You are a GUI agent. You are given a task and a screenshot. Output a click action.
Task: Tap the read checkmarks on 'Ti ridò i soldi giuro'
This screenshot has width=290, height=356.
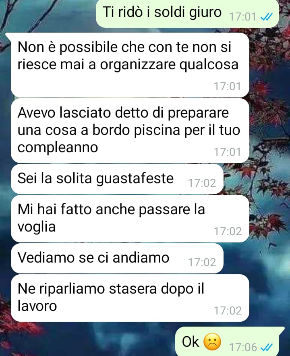click(266, 17)
